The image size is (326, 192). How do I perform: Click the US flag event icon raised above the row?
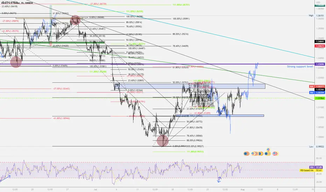268,149
